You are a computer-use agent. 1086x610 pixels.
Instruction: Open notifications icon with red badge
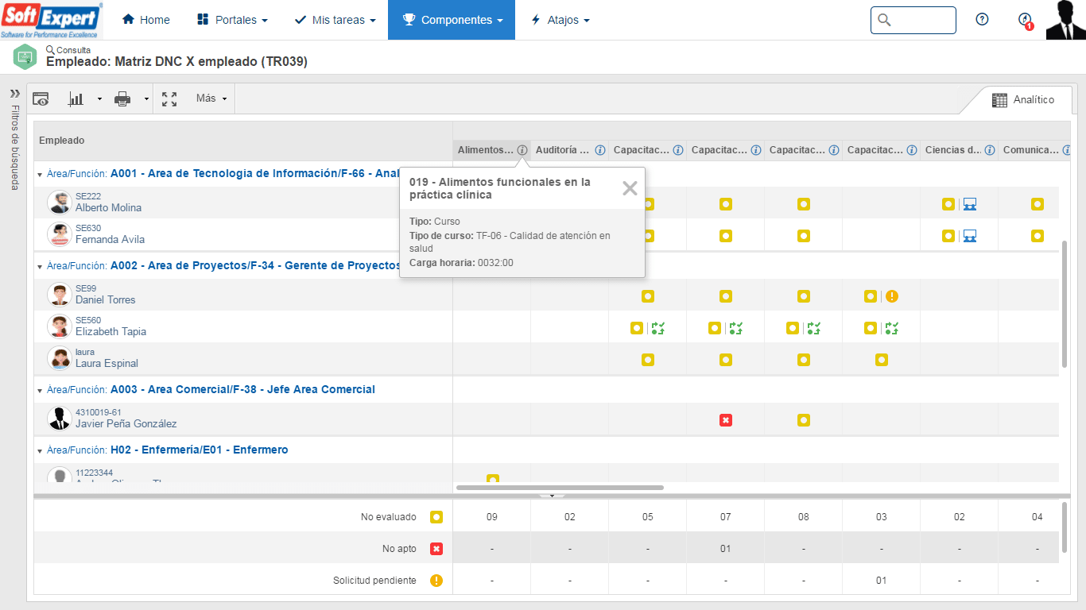pyautogui.click(x=1026, y=21)
